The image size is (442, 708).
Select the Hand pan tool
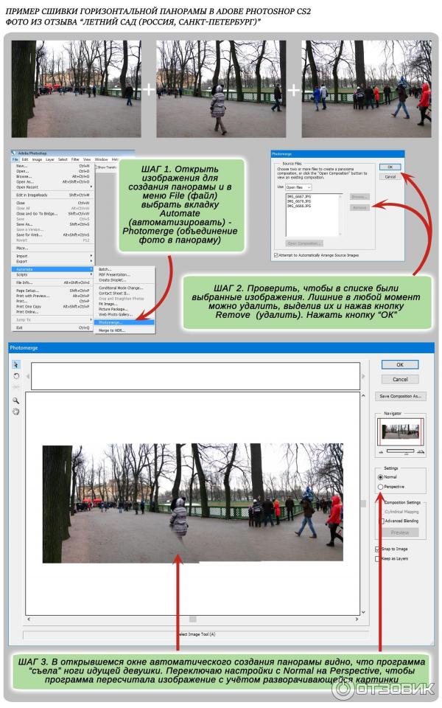[x=16, y=412]
